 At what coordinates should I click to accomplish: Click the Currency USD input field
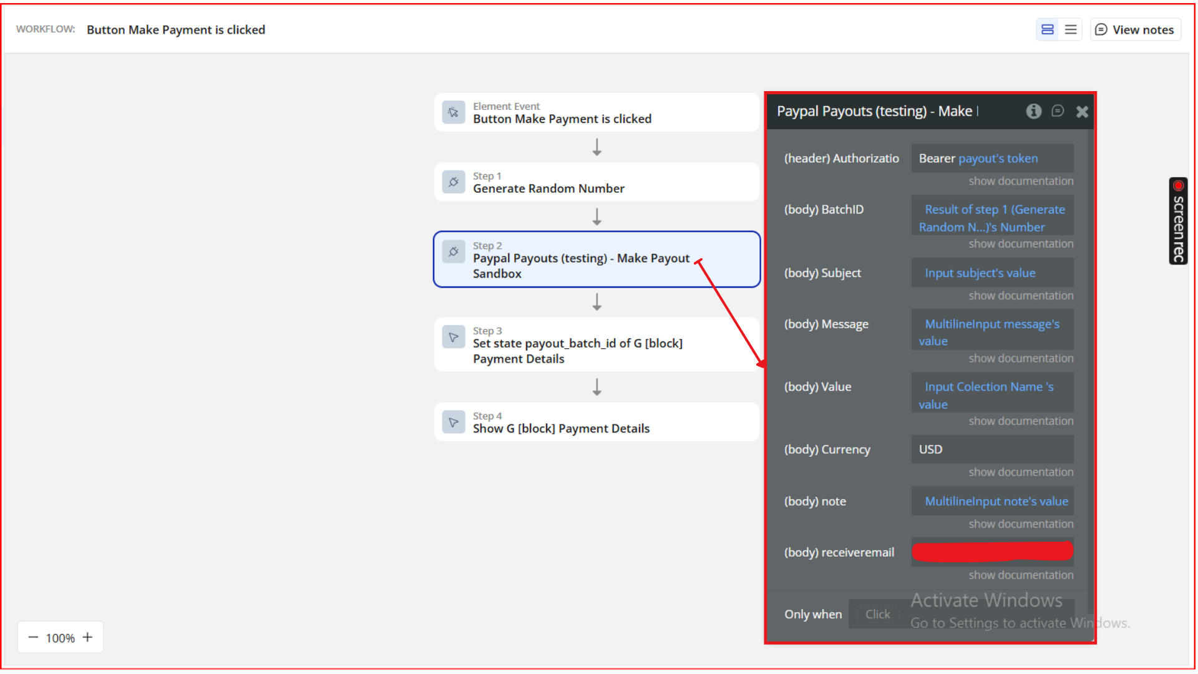click(992, 449)
